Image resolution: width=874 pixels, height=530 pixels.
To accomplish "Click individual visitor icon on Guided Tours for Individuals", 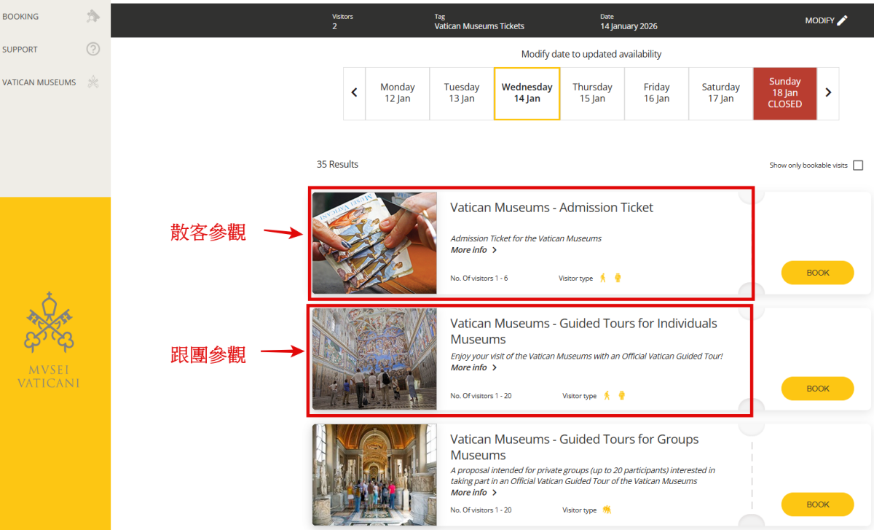I will (607, 394).
